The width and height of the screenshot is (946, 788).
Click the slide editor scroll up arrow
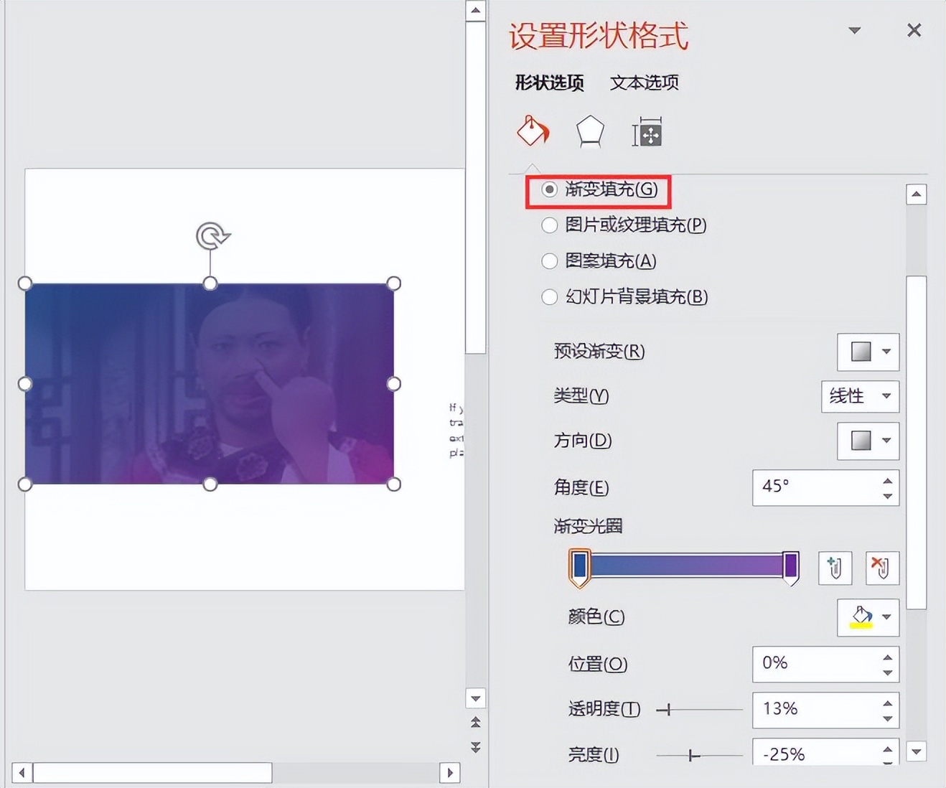[475, 10]
